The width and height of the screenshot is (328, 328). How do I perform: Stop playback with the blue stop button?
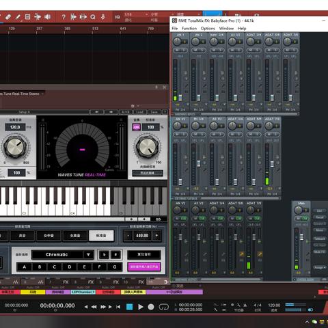tap(129, 307)
